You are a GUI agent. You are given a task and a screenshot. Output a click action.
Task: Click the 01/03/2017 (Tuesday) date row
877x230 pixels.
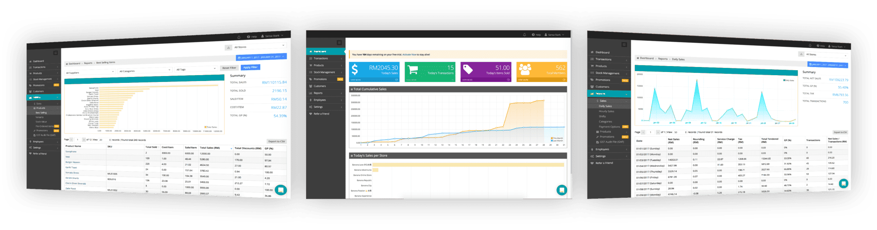(648, 160)
